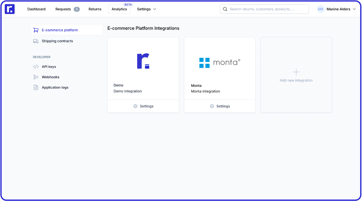Click the code brackets API keys icon
The image size is (362, 201).
pyautogui.click(x=36, y=67)
